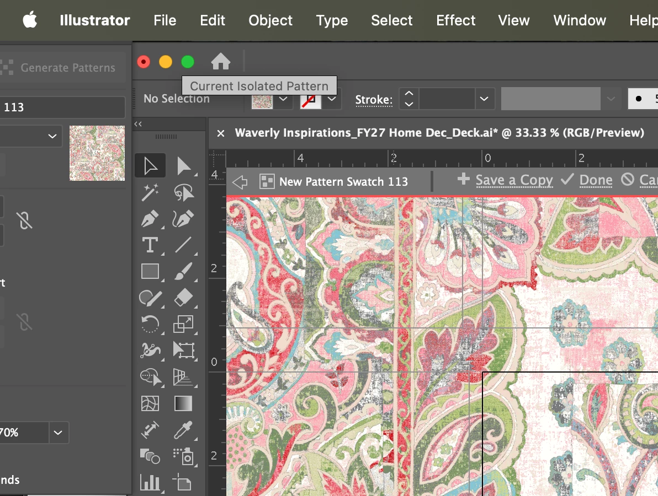Screen dimensions: 658x496
Task: Click the Home icon
Action: [x=220, y=62]
